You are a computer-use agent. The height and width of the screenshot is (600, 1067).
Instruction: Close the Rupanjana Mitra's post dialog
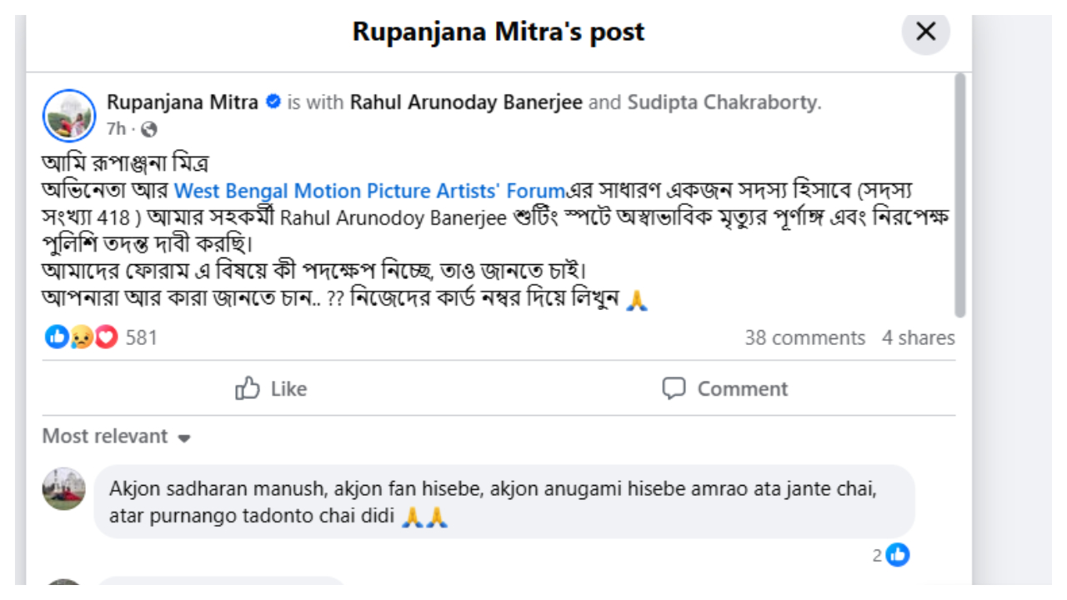925,32
